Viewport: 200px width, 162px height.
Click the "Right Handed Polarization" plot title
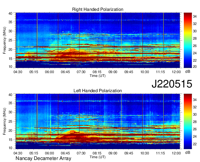(98, 9)
